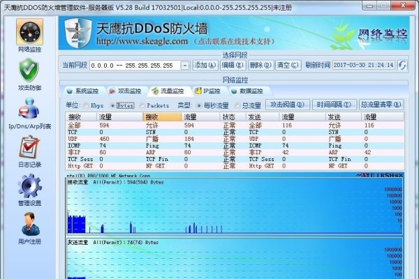419x279 pixels.
Task: Close the firewall window
Action: point(403,6)
